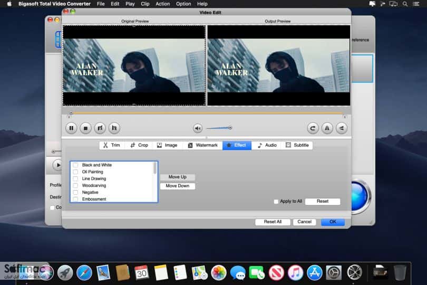Pause the video preview playback
The width and height of the screenshot is (427, 285).
pos(71,128)
